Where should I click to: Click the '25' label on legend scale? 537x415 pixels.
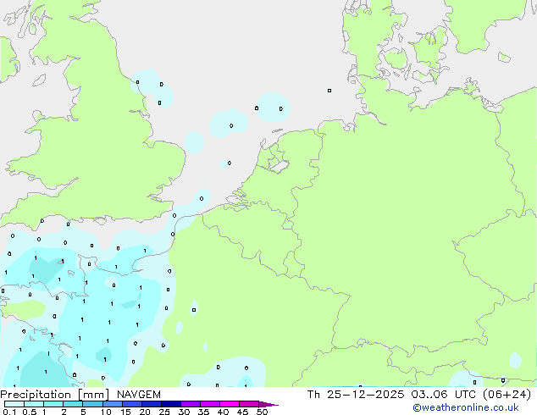pos(164,412)
